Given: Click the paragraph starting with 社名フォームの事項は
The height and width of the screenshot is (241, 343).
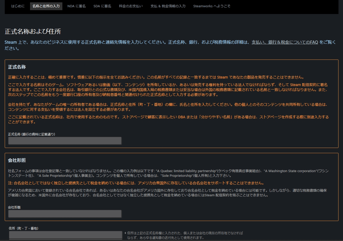Looking at the screenshot, I should (168, 173).
